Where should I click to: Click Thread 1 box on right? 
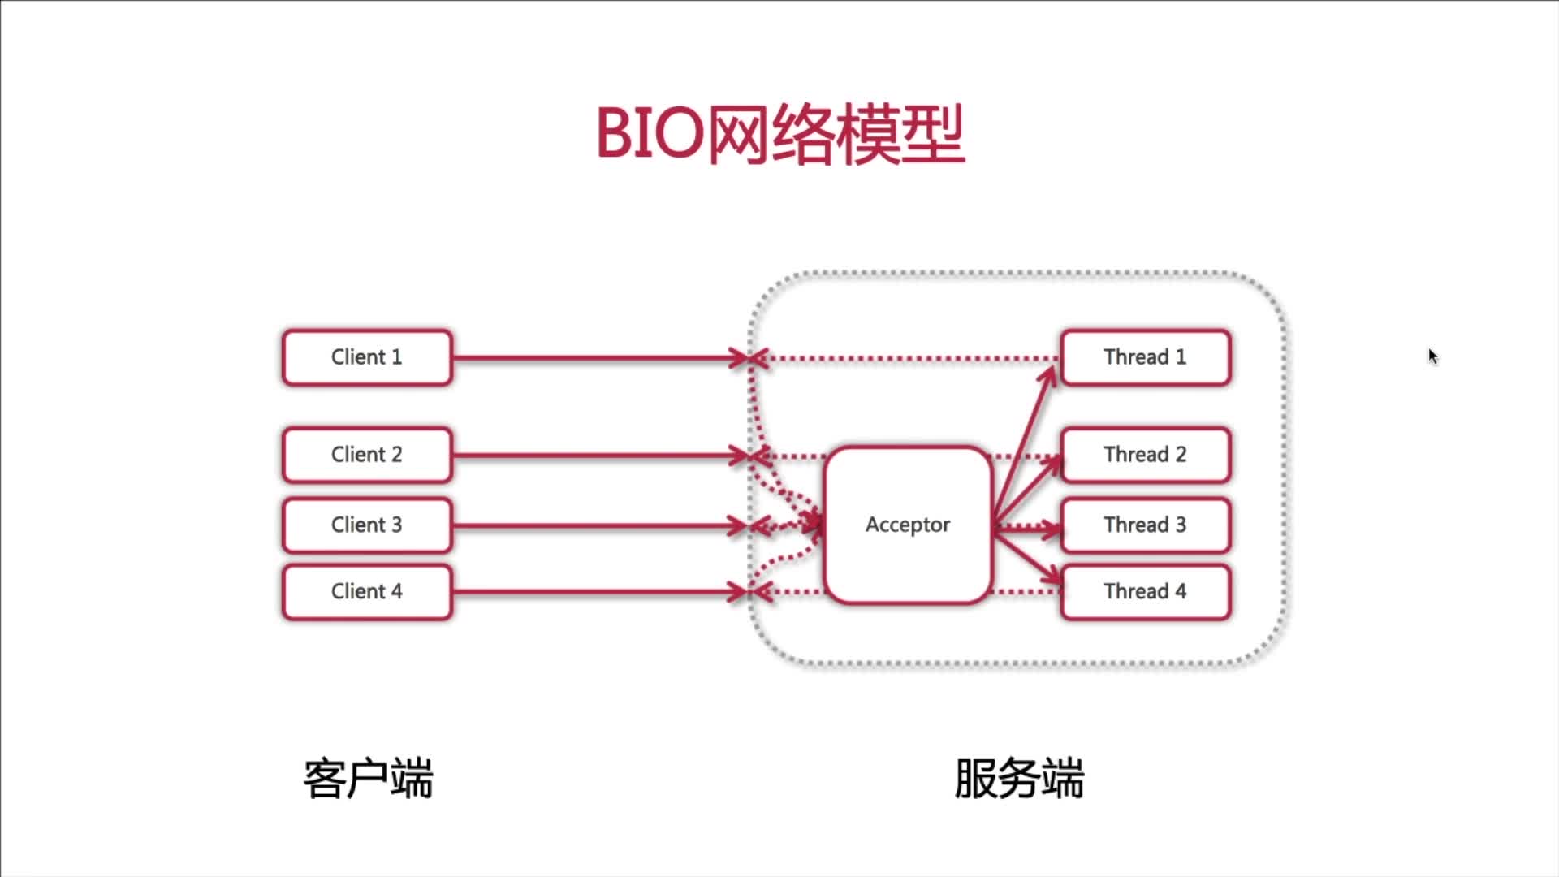pos(1142,356)
